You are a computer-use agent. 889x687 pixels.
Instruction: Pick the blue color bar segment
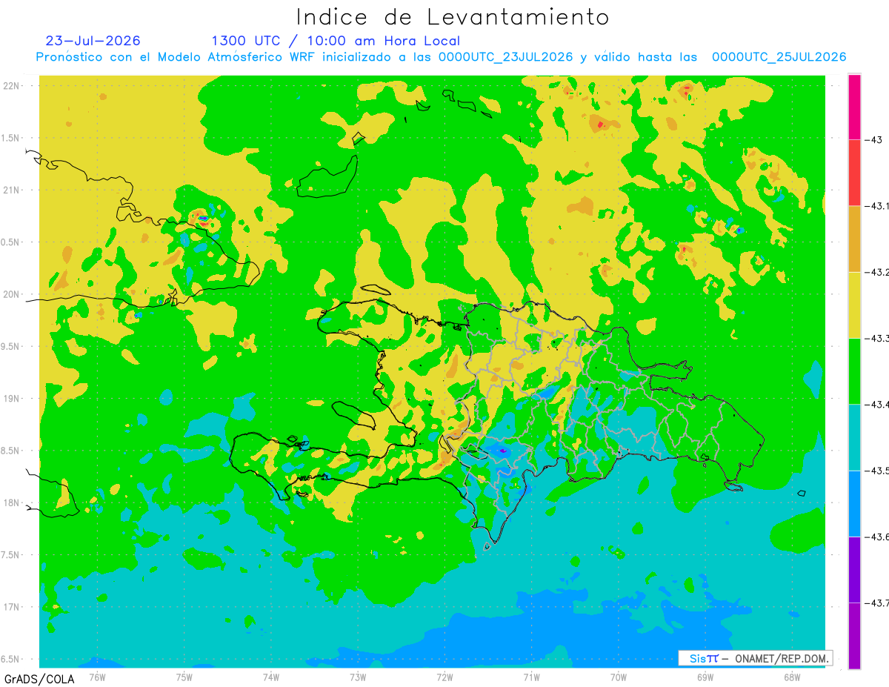pos(854,503)
